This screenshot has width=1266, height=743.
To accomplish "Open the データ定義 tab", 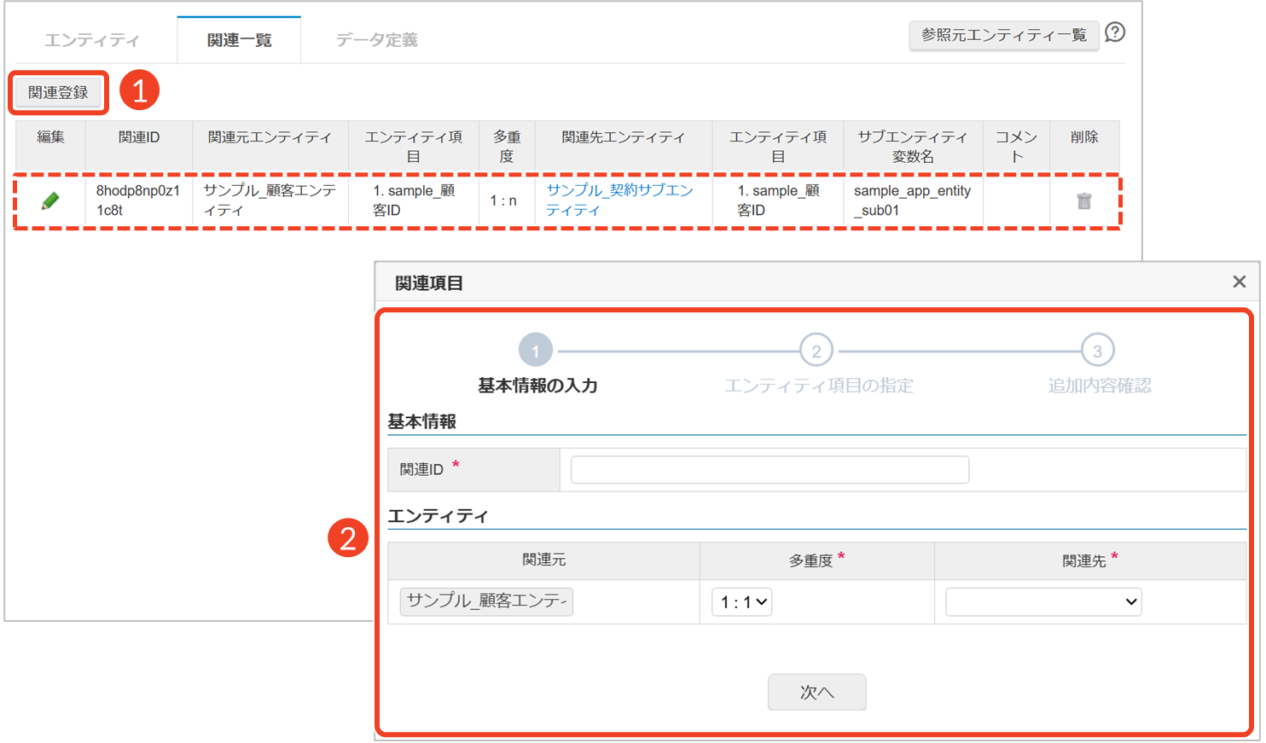I will (376, 40).
